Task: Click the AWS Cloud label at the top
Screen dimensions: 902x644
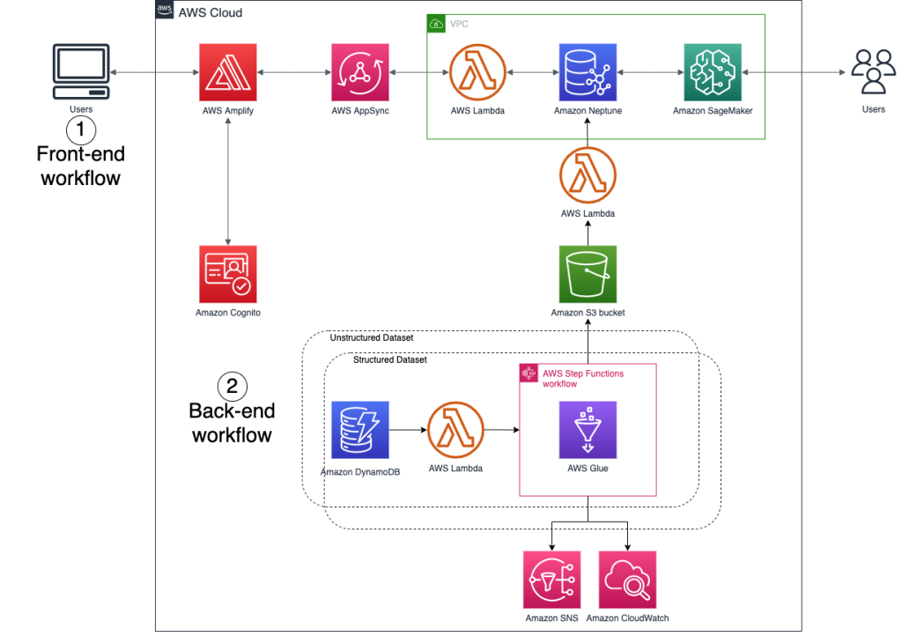Action: 210,12
